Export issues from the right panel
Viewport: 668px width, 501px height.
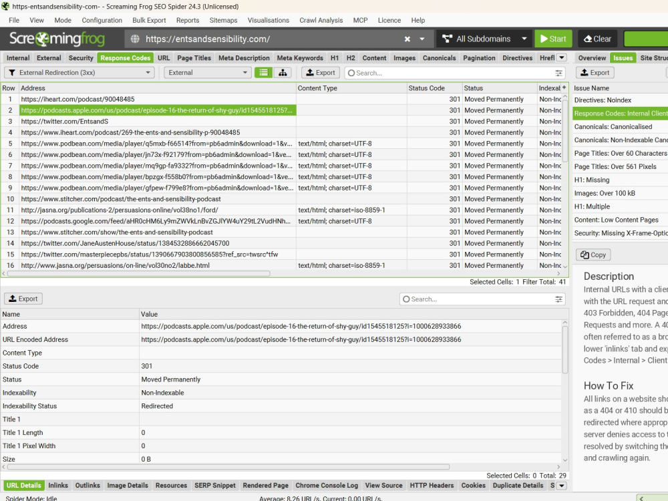(x=595, y=72)
